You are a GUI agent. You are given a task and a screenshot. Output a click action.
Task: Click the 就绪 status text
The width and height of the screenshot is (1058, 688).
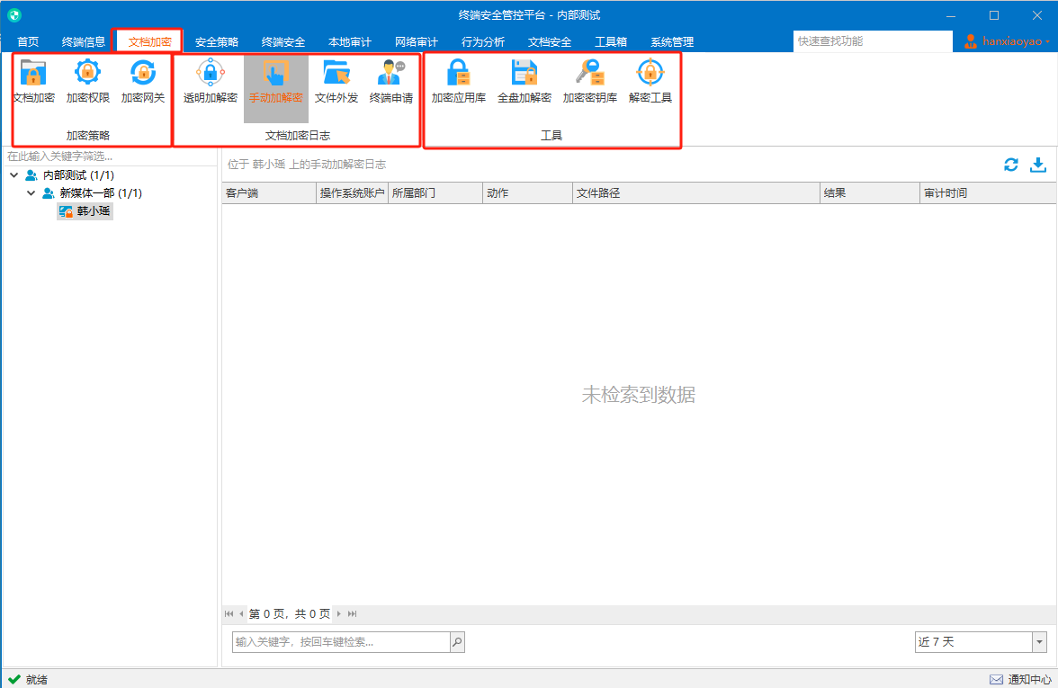tap(36, 680)
